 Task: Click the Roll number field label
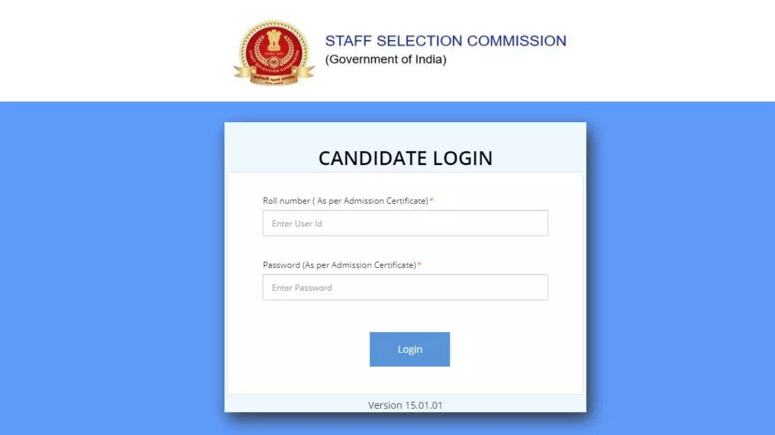click(345, 201)
